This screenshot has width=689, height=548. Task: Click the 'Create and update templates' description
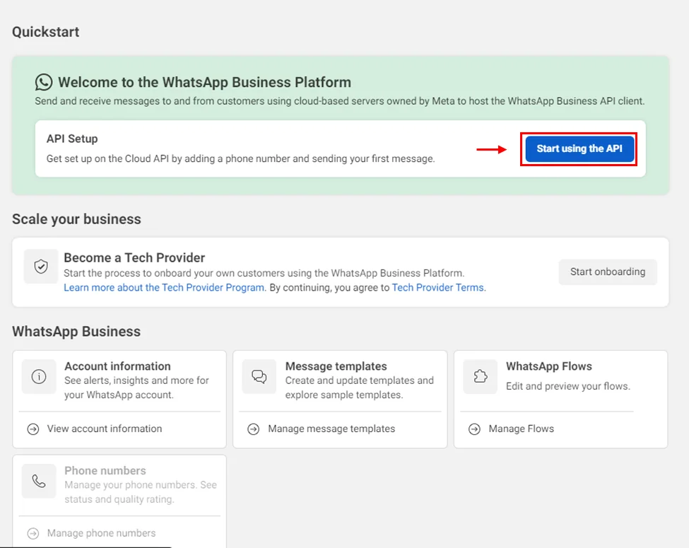point(360,387)
